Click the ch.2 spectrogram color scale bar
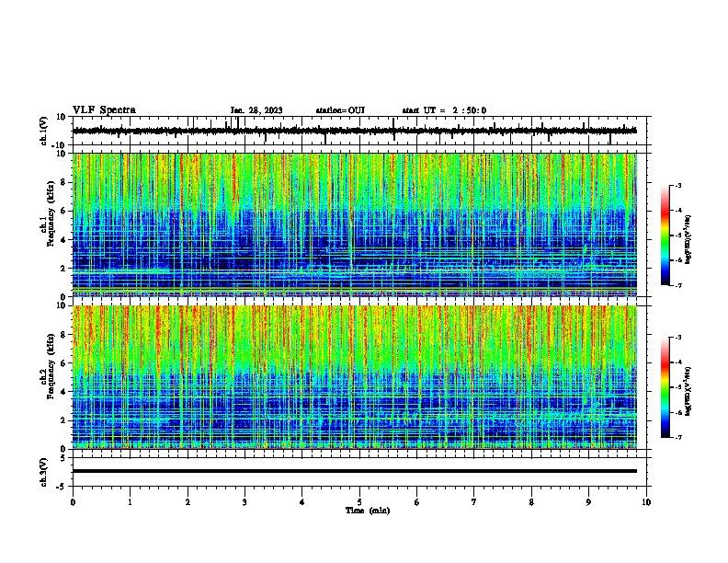Screen dimensions: 728x563 pos(665,387)
